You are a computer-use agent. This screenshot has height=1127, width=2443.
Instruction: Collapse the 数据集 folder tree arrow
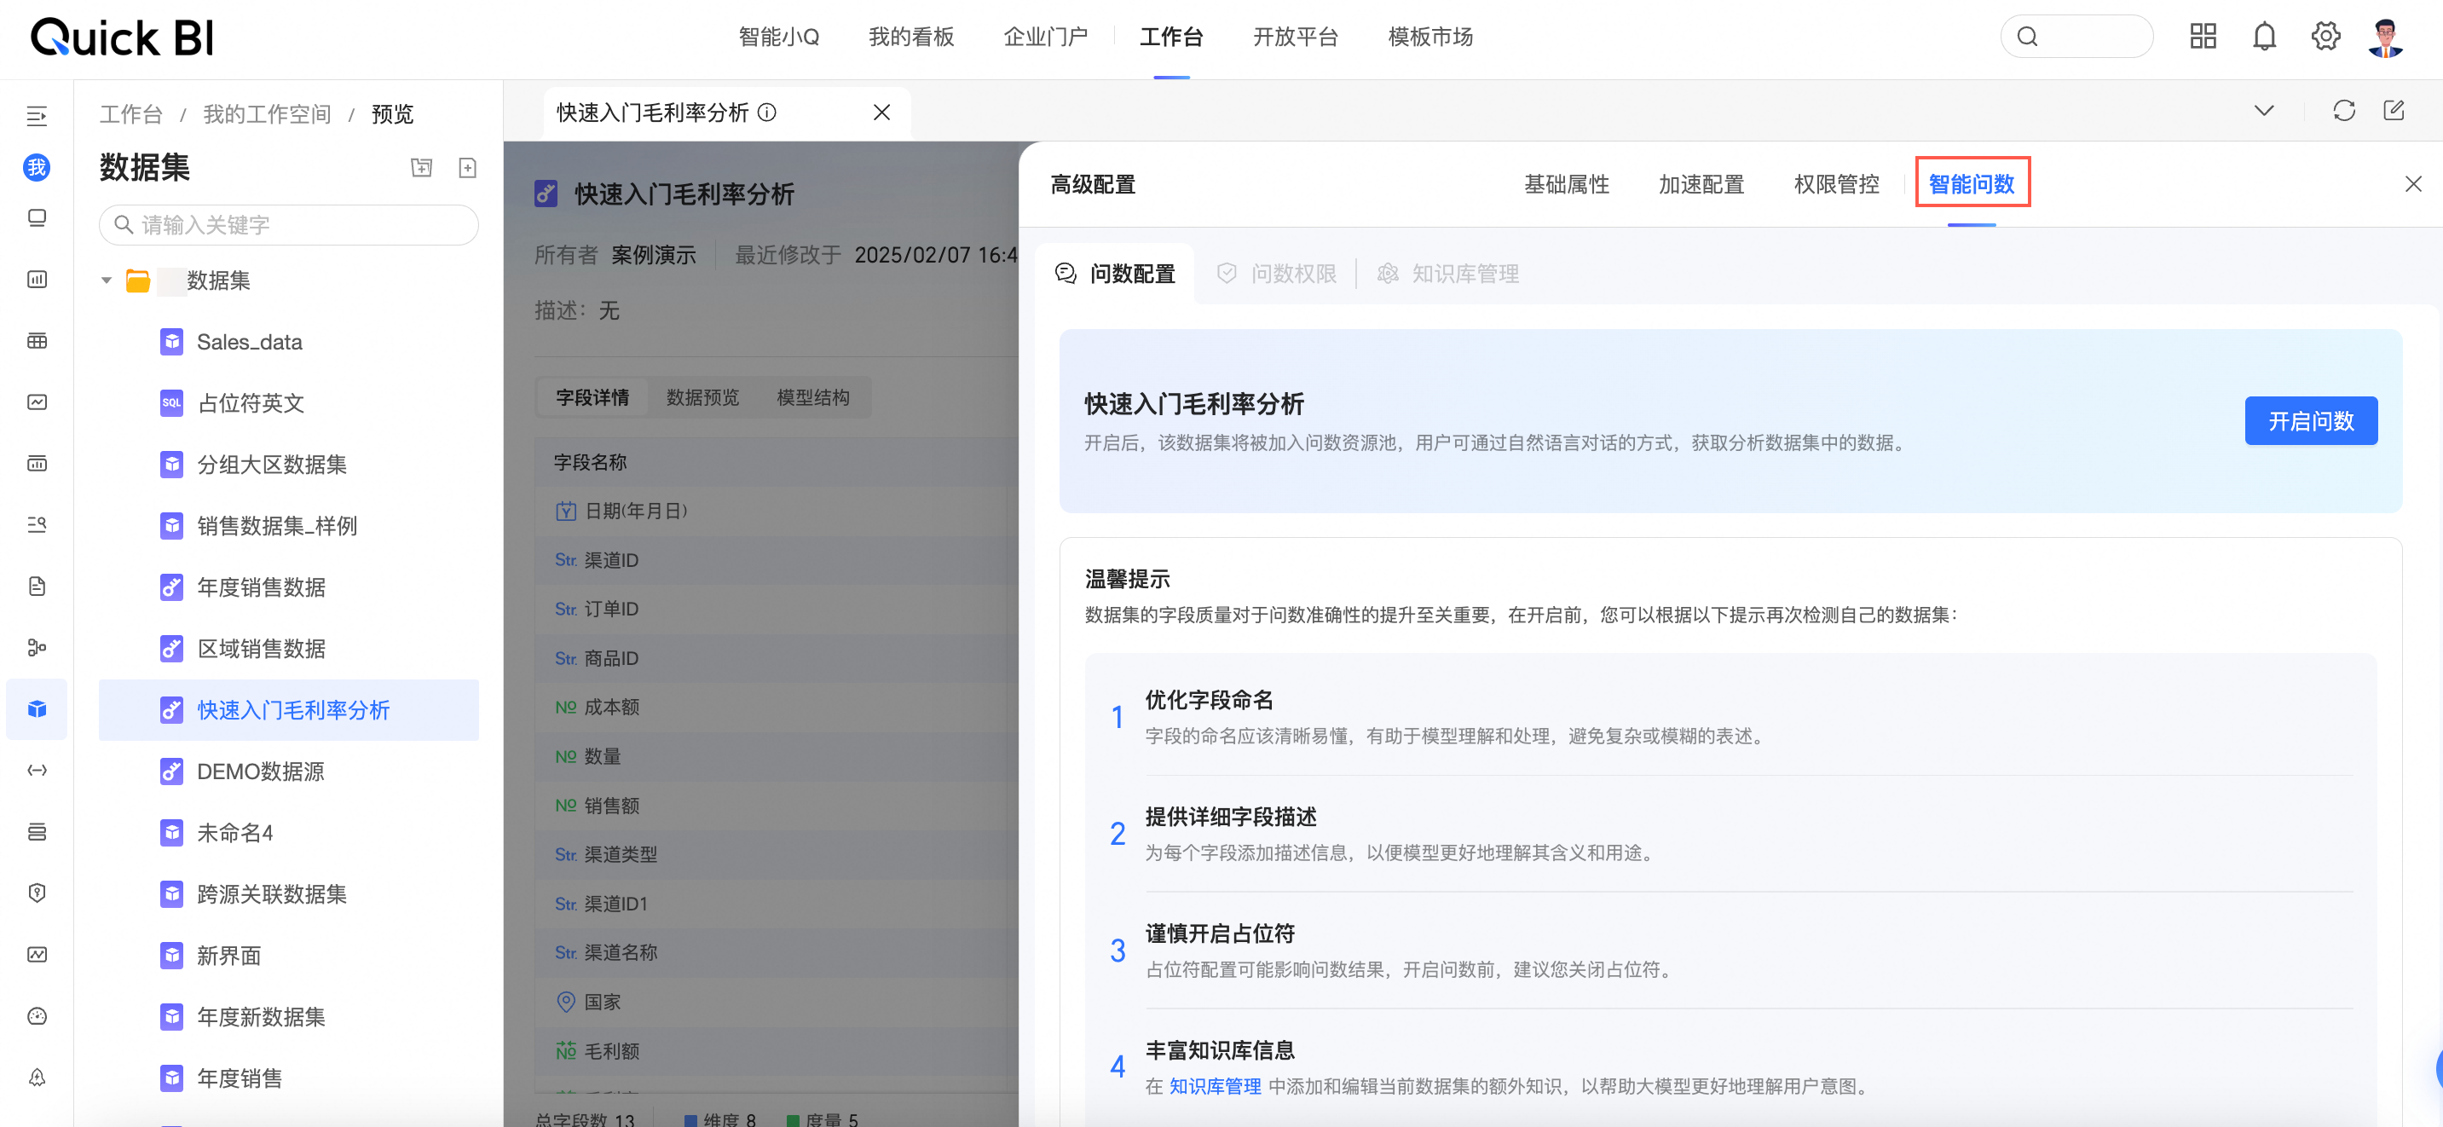[107, 280]
